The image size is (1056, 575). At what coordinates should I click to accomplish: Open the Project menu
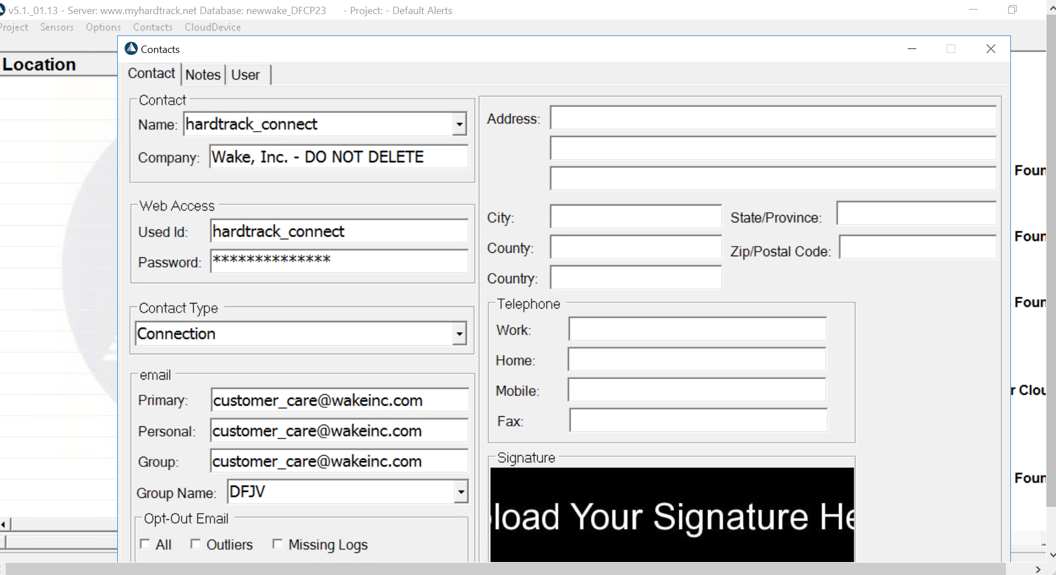click(14, 27)
